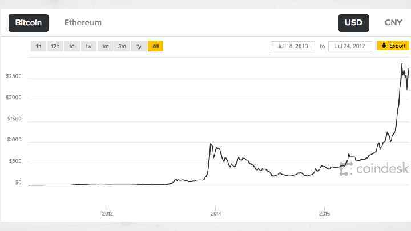The image size is (411, 231).
Task: Click the start date field Jul 18, 2010
Action: [293, 46]
